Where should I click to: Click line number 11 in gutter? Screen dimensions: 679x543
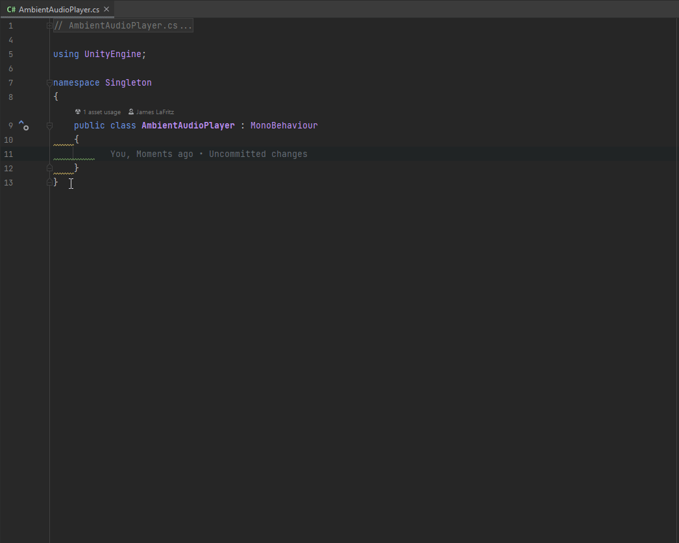pyautogui.click(x=8, y=154)
